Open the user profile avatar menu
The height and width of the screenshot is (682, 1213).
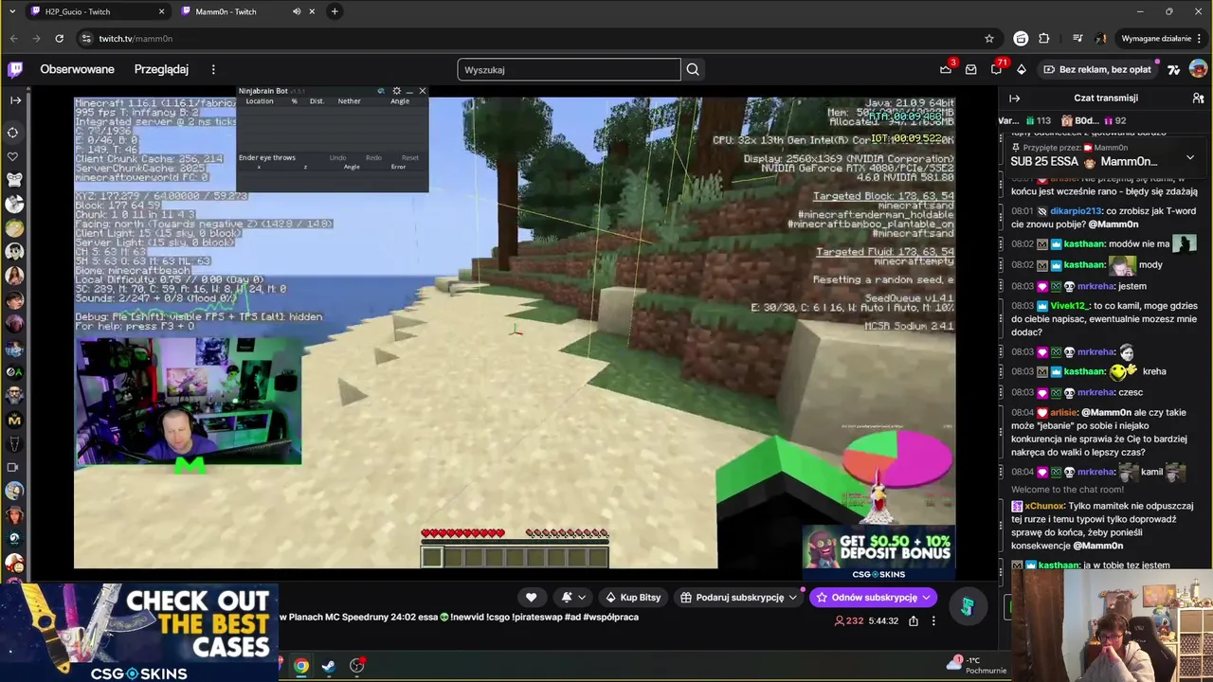point(1198,69)
